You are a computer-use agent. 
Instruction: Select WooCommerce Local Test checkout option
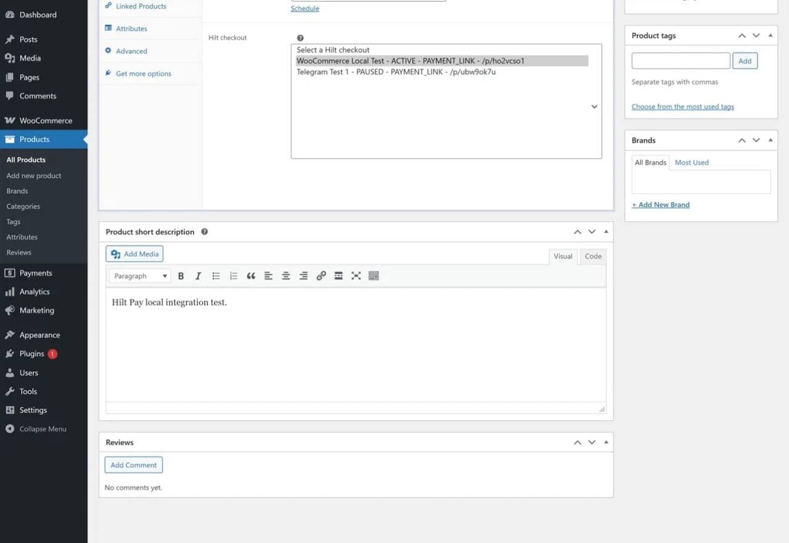pyautogui.click(x=442, y=61)
